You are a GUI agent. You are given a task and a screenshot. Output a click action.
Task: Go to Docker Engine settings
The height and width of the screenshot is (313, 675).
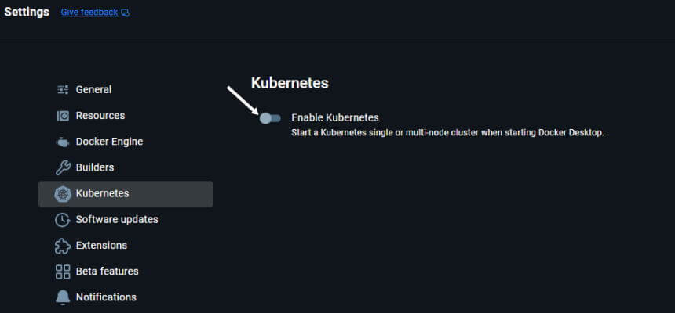pos(109,142)
